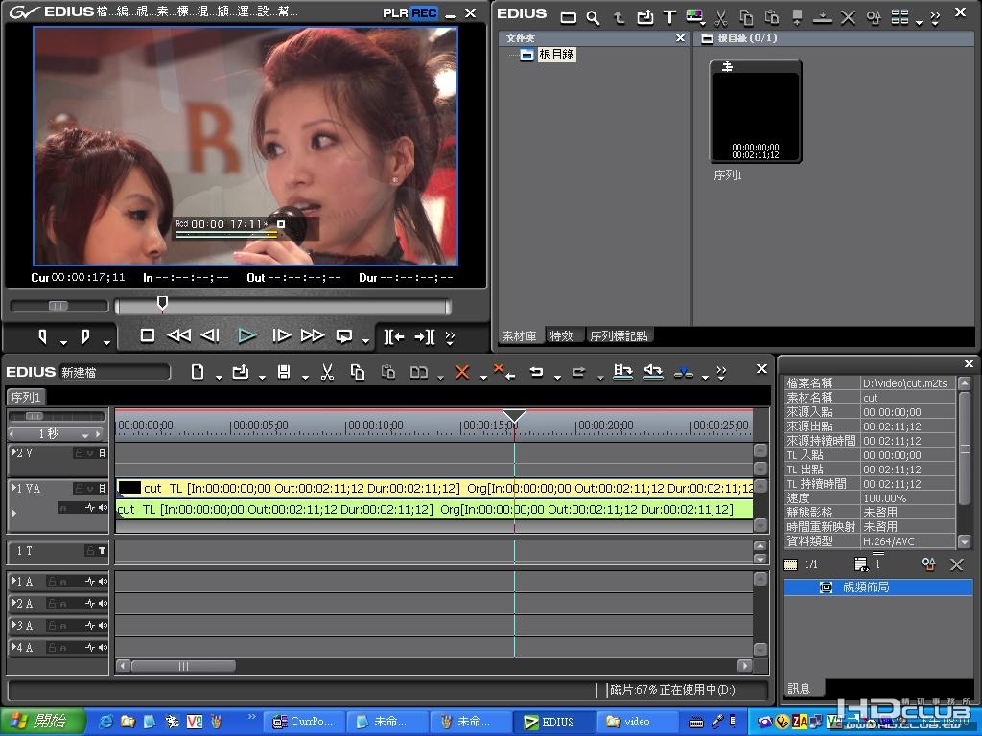Click the T title icon in bin toolbar
The height and width of the screenshot is (736, 982).
(x=669, y=17)
